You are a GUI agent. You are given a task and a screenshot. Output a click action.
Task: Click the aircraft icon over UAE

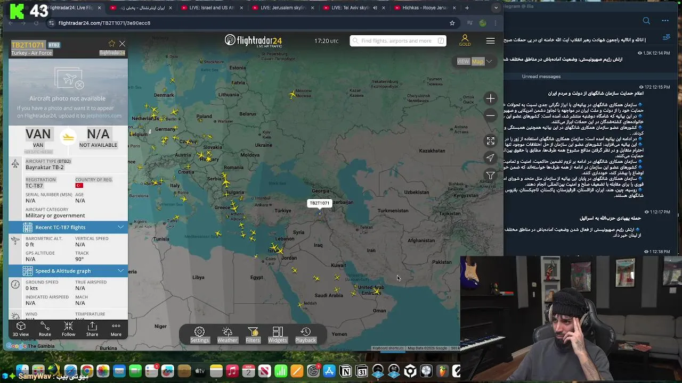(x=377, y=292)
